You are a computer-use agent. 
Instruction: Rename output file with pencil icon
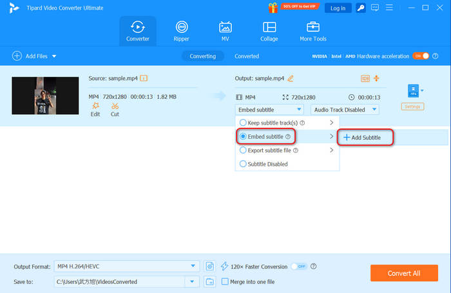(291, 79)
